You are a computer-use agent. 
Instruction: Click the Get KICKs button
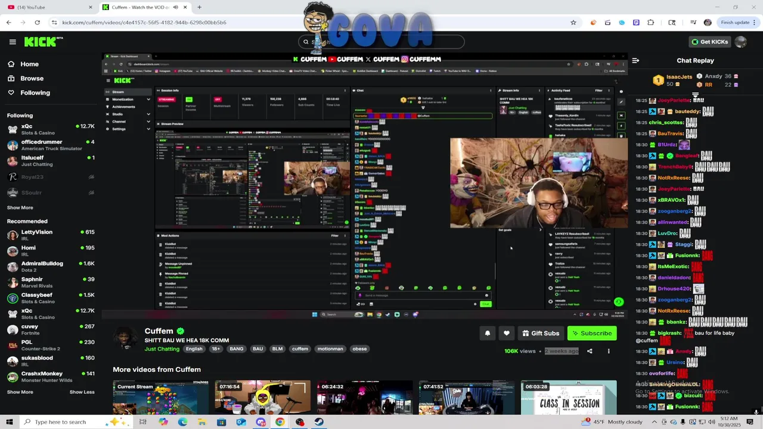pyautogui.click(x=709, y=42)
